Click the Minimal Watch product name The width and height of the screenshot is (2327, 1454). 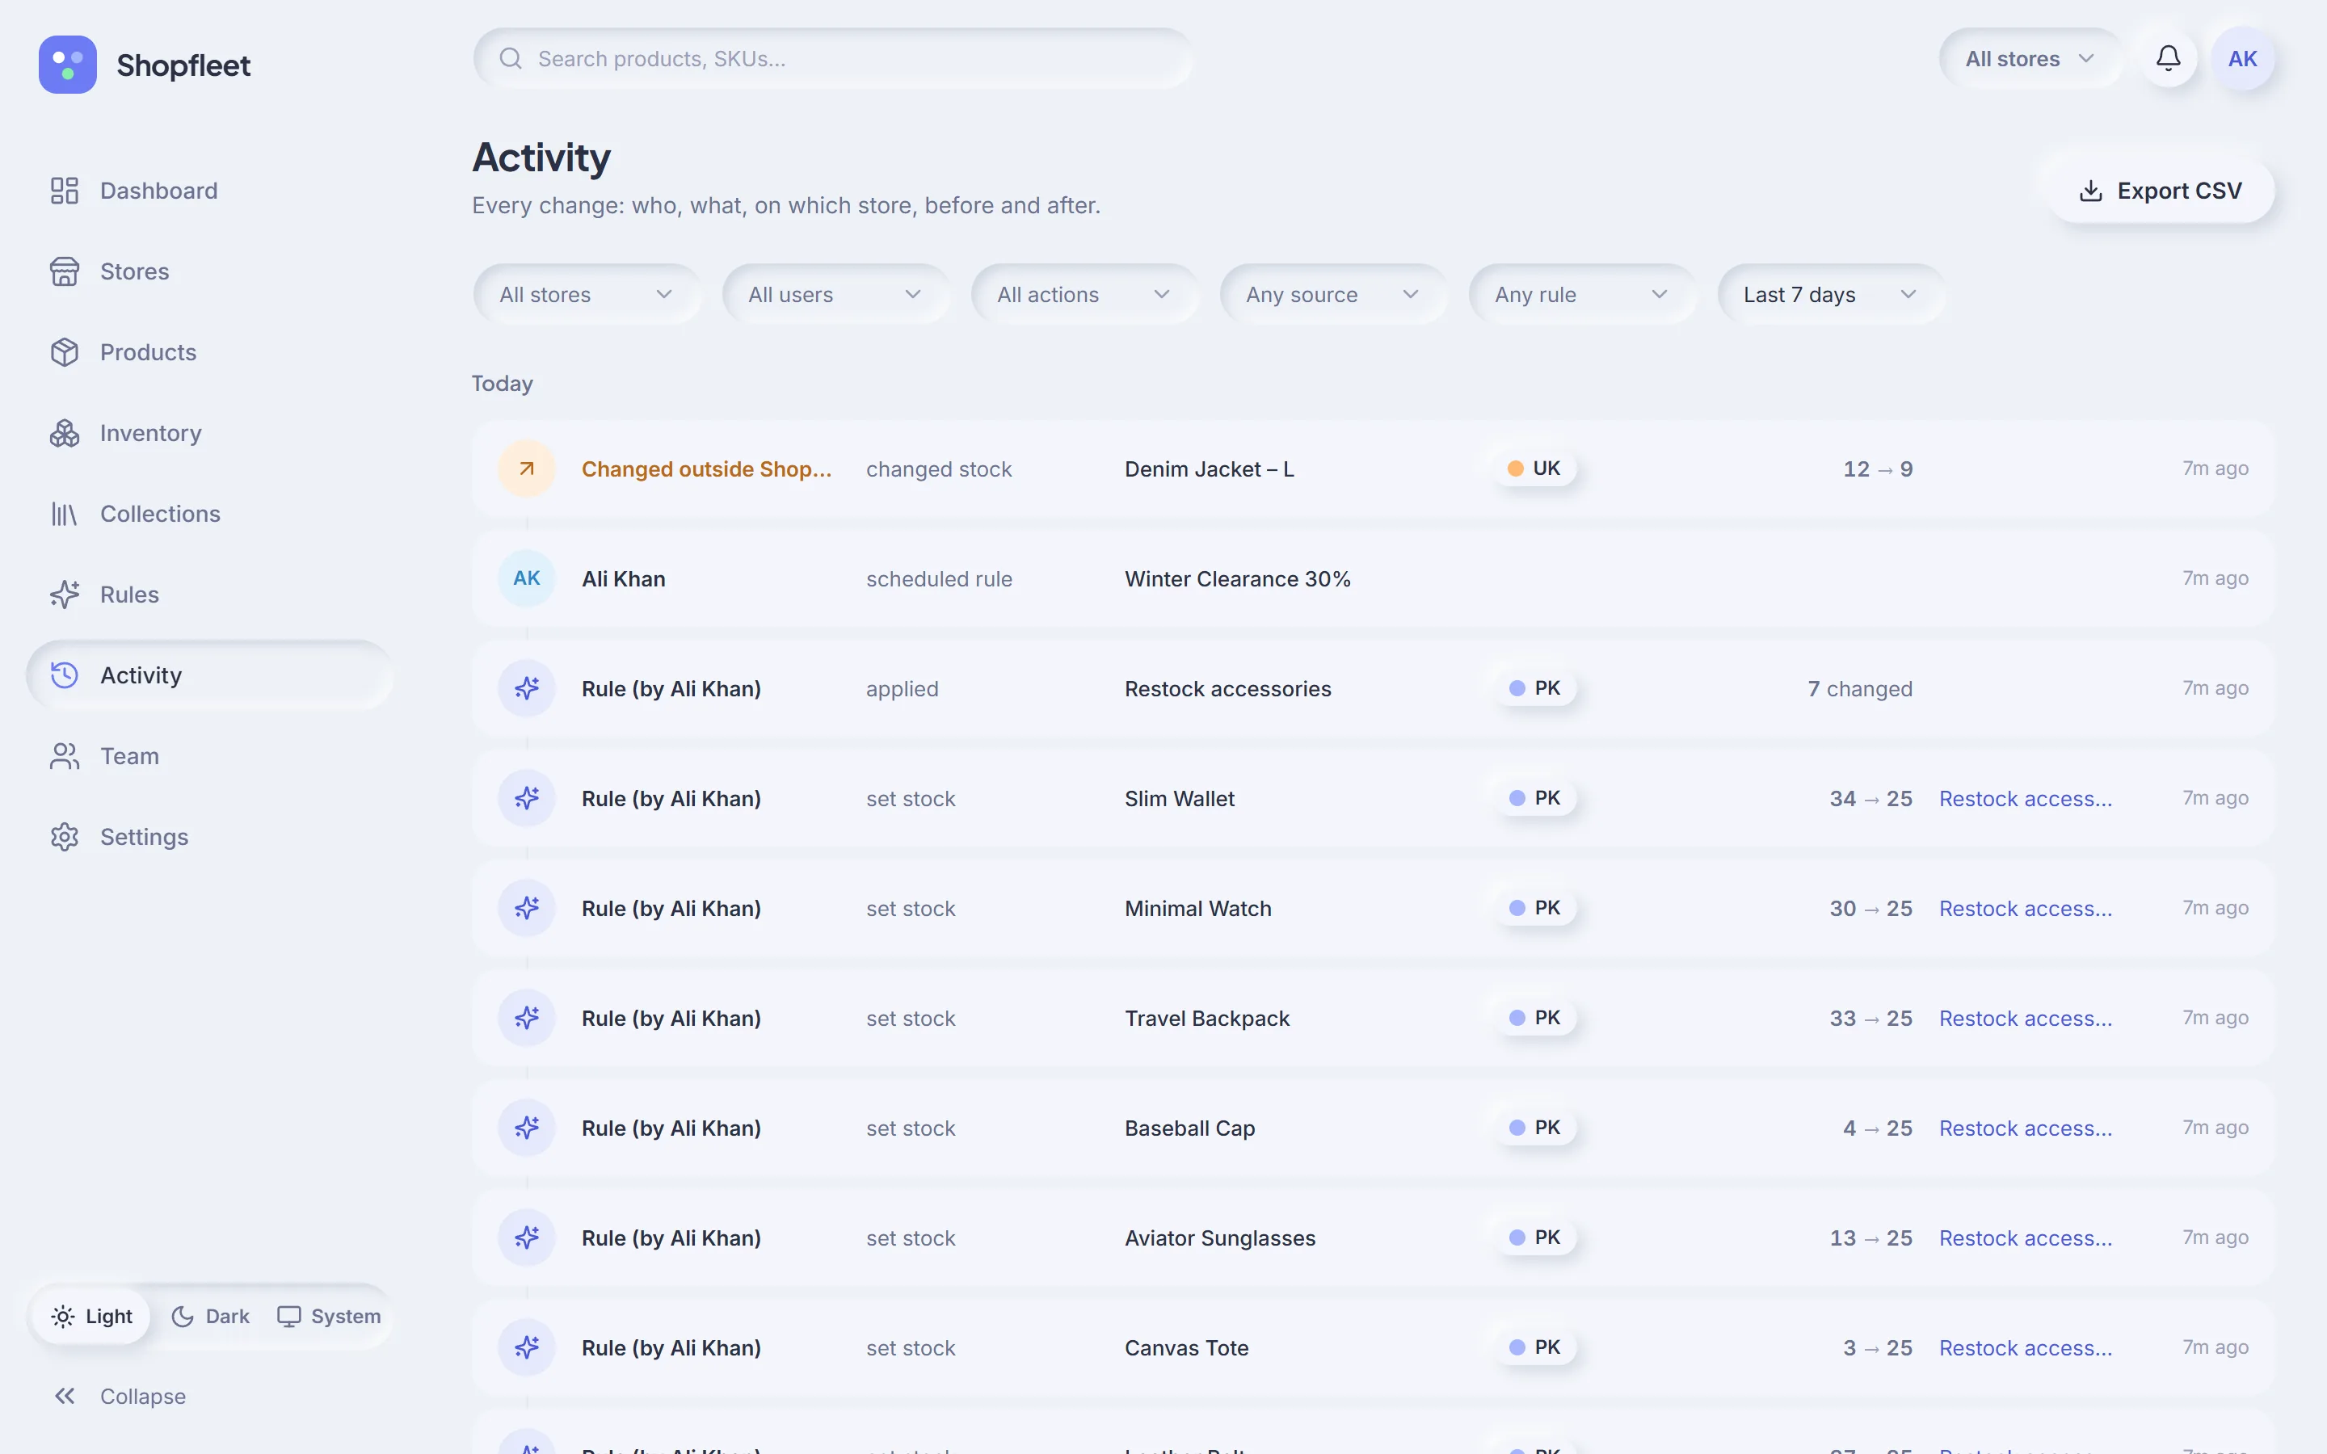(x=1198, y=909)
